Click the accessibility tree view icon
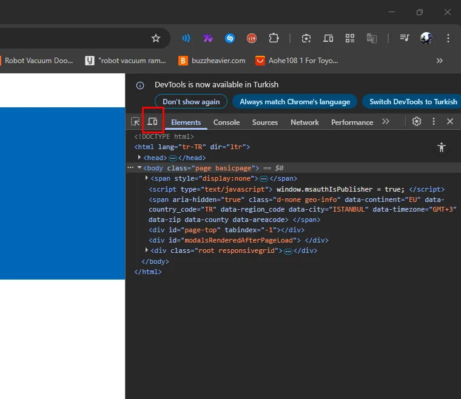The image size is (461, 399). pos(441,147)
